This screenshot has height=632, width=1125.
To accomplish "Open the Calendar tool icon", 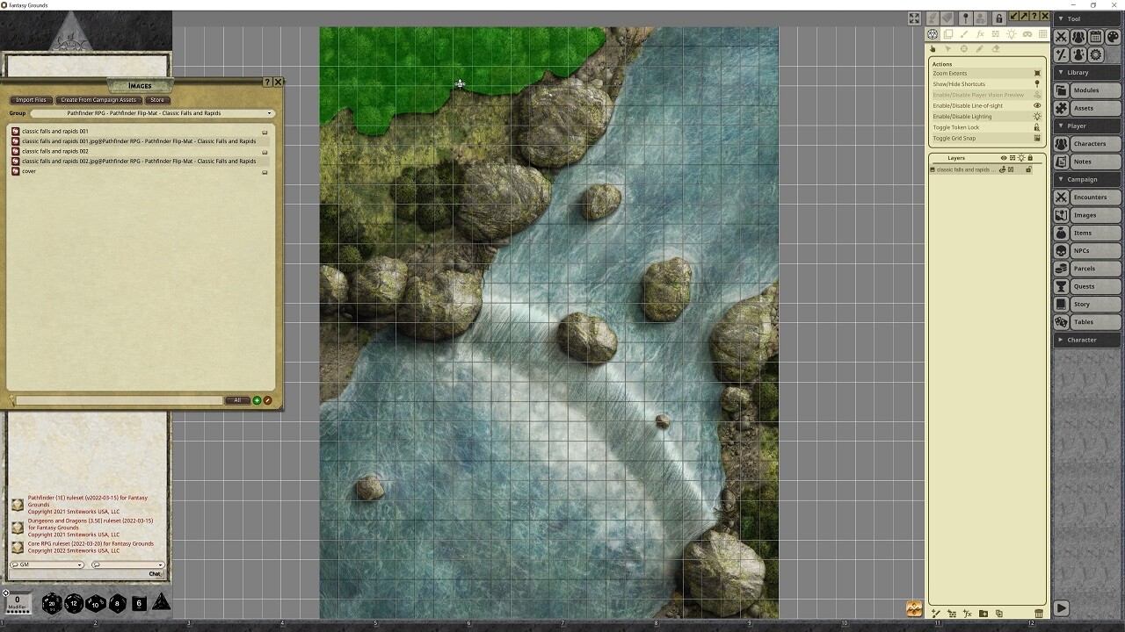I will (1095, 37).
